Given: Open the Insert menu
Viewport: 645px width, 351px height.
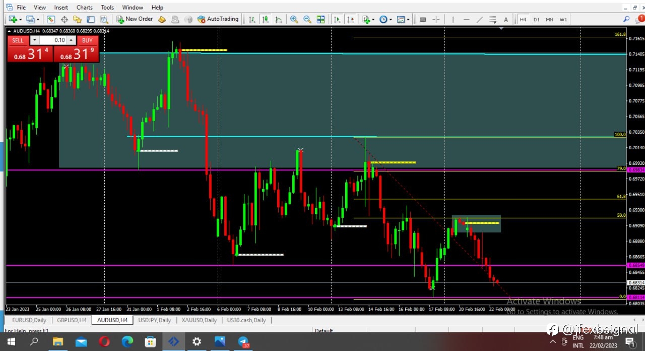Looking at the screenshot, I should 61,7.
